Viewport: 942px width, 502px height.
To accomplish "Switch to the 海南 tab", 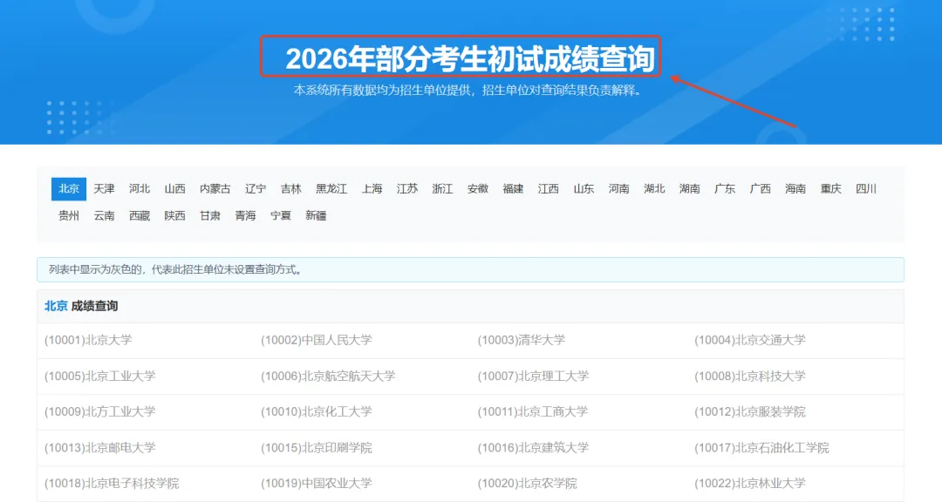I will pos(795,188).
